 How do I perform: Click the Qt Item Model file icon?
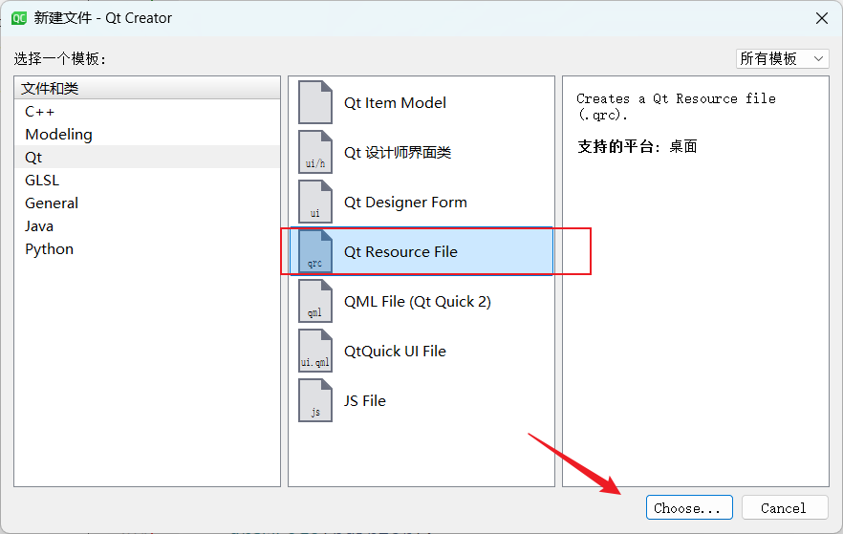coord(315,102)
